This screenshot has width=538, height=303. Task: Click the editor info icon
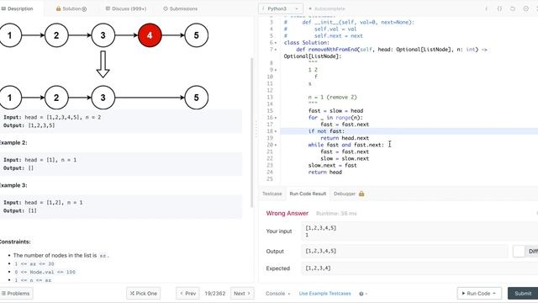(486, 8)
